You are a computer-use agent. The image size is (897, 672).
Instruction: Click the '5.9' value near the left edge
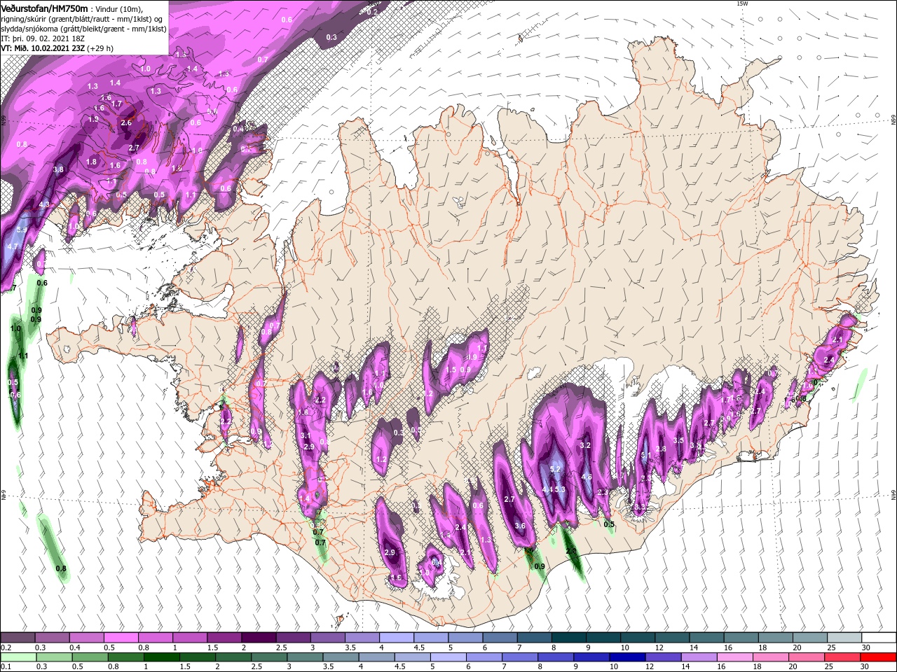tap(22, 230)
